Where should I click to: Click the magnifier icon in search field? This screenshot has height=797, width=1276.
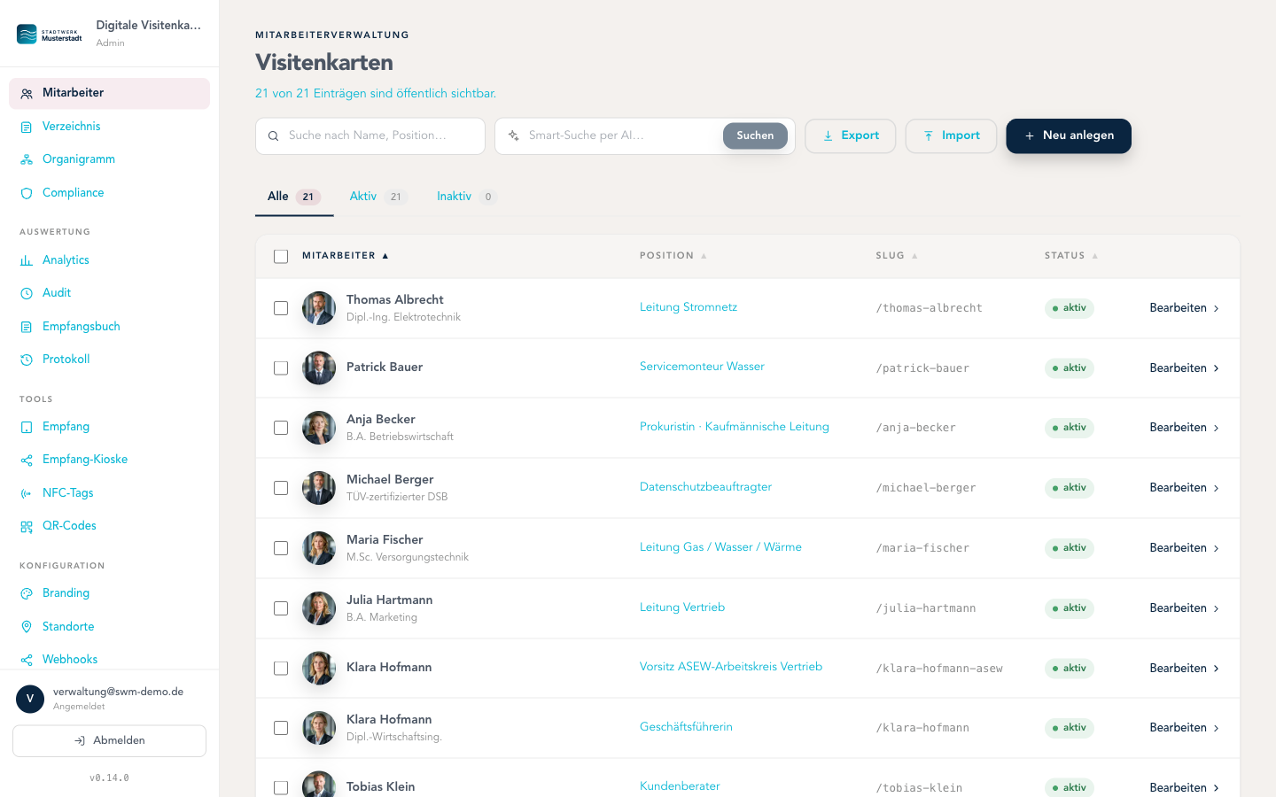[273, 136]
